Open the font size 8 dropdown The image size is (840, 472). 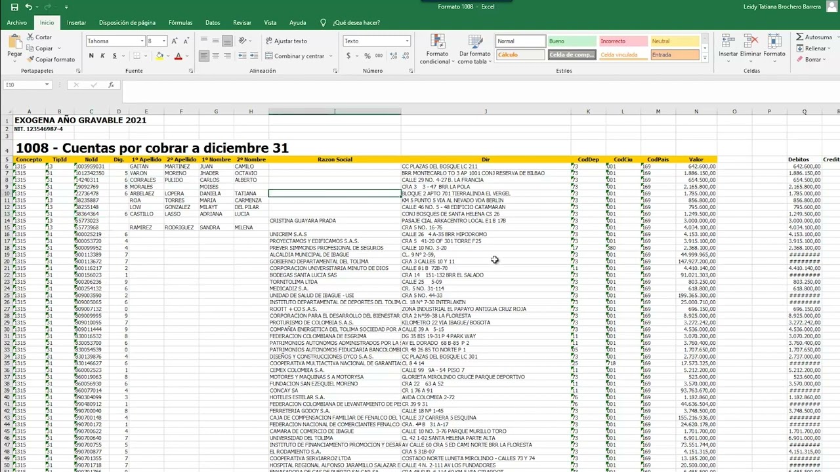click(x=163, y=41)
